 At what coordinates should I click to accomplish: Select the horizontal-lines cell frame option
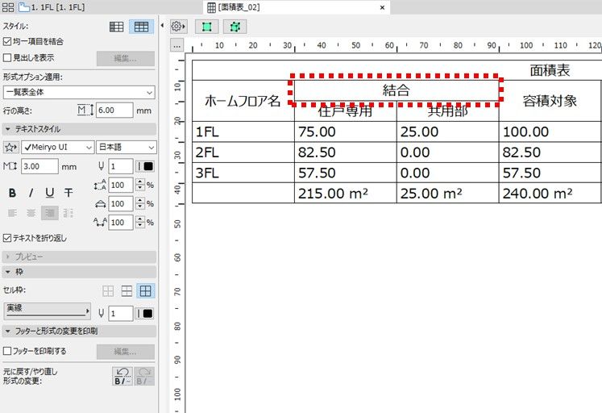127,291
